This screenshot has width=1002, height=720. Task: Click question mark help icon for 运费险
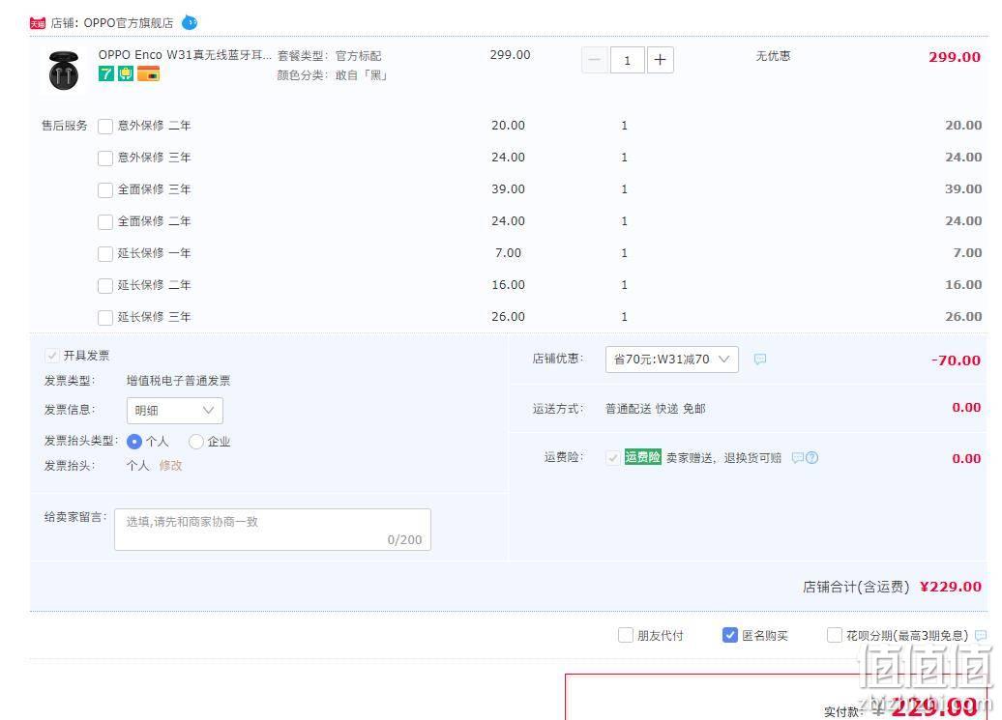(812, 458)
